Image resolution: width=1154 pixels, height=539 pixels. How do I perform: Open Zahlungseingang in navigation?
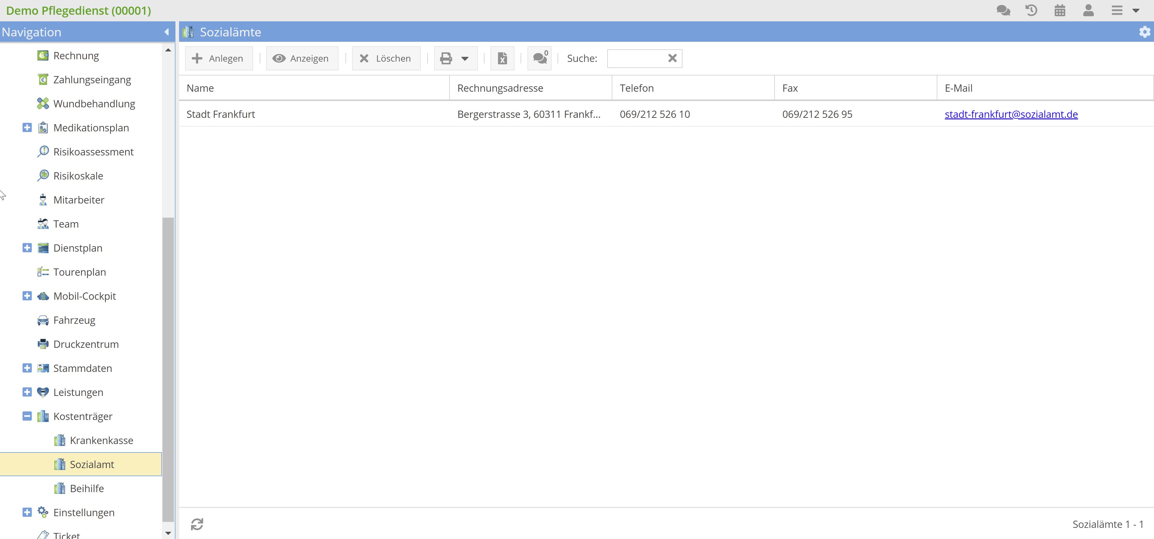click(x=92, y=80)
